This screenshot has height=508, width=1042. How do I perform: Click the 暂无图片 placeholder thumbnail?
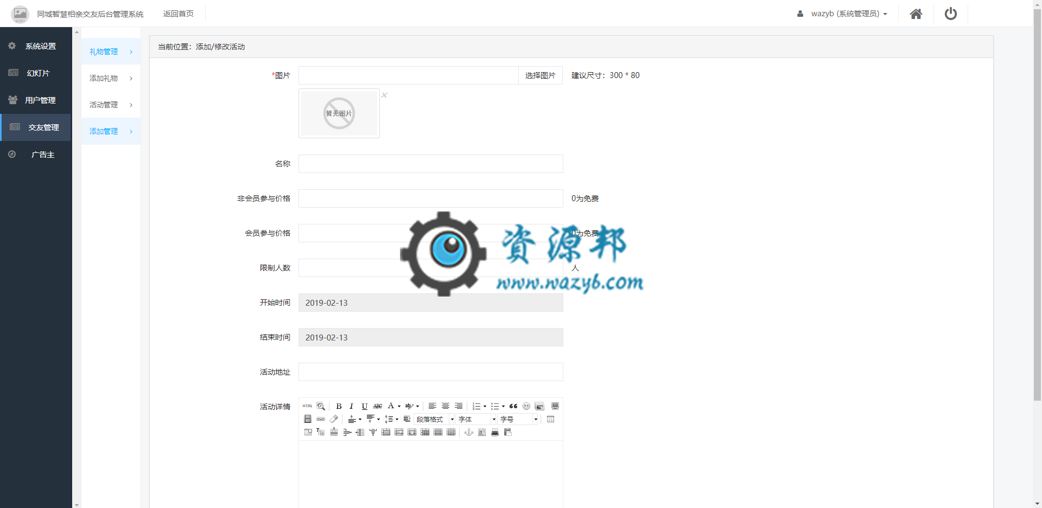tap(339, 113)
